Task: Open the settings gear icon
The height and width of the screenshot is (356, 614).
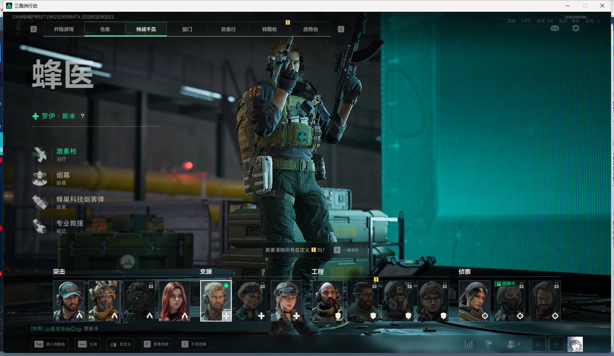Action: click(576, 28)
